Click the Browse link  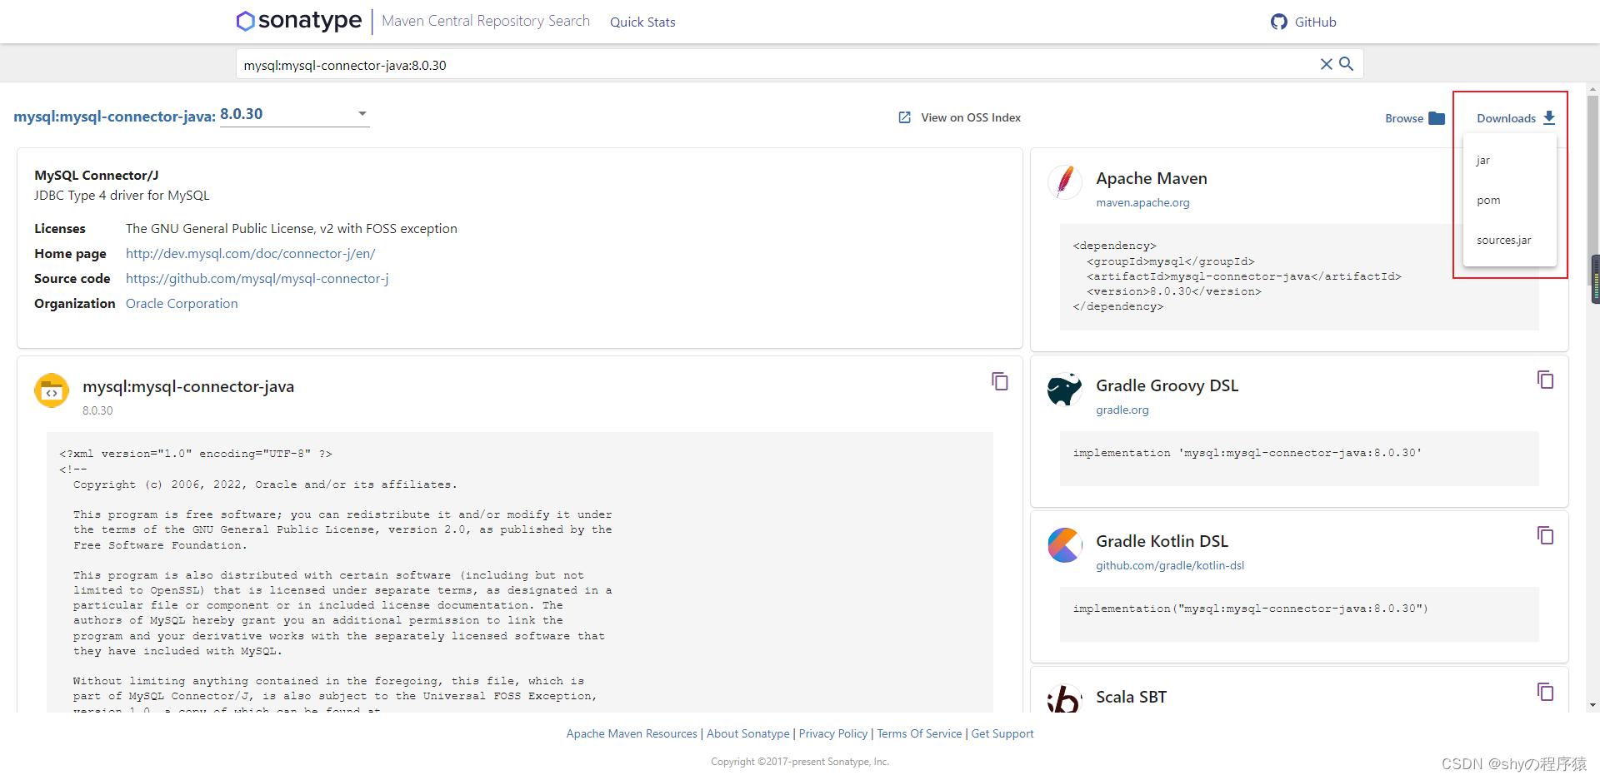(x=1403, y=118)
